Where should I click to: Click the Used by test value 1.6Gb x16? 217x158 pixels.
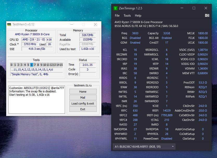(88, 49)
